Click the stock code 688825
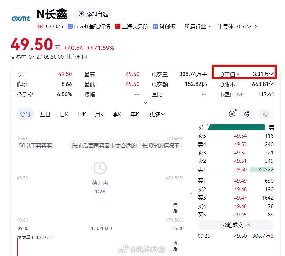Image resolution: width=285 pixels, height=256 pixels. coord(54,26)
